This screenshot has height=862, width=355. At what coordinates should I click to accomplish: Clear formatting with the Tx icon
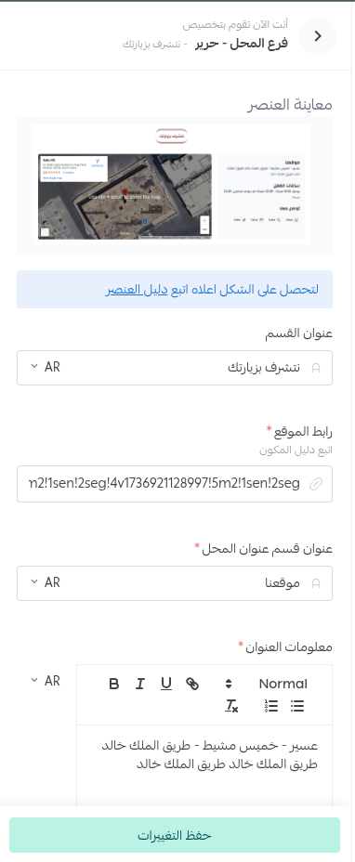(x=231, y=707)
